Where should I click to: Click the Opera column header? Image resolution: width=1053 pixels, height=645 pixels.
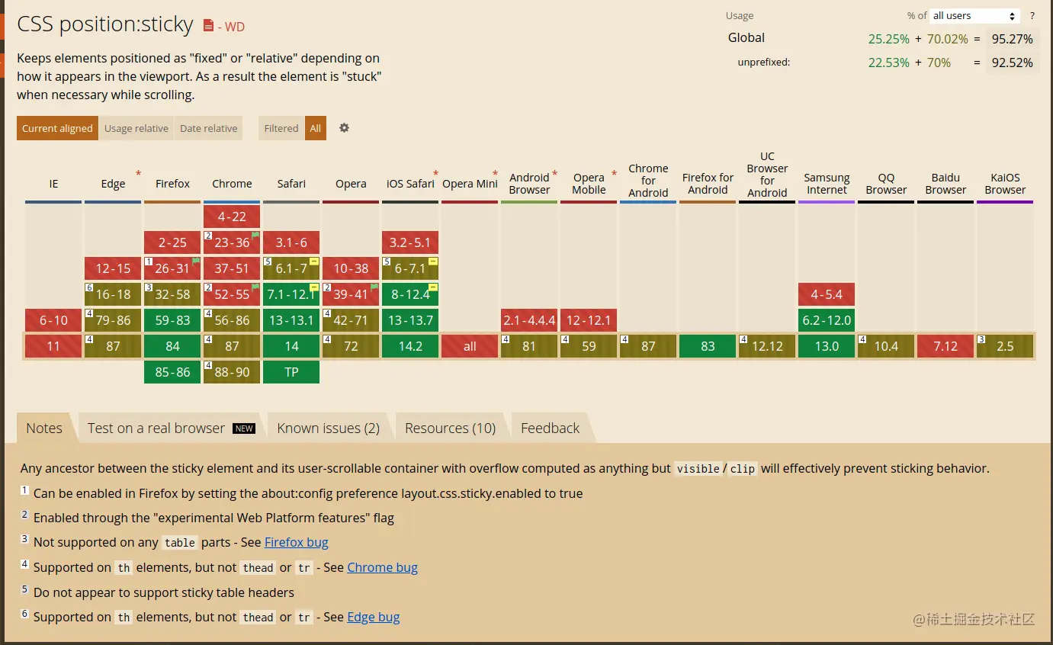[351, 184]
